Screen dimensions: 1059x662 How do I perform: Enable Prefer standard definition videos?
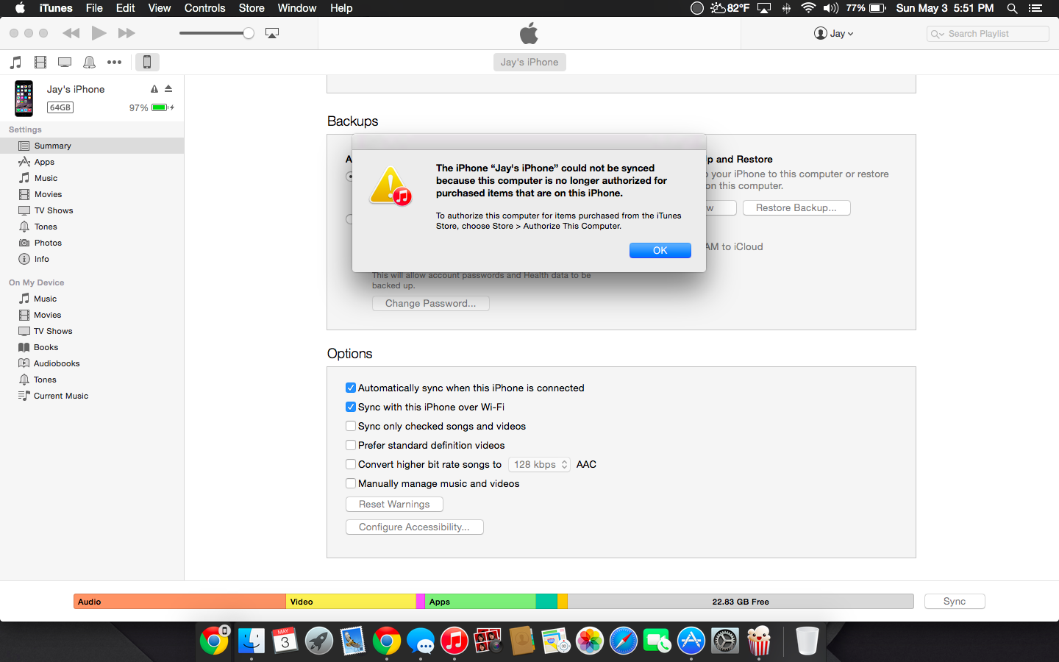click(351, 445)
